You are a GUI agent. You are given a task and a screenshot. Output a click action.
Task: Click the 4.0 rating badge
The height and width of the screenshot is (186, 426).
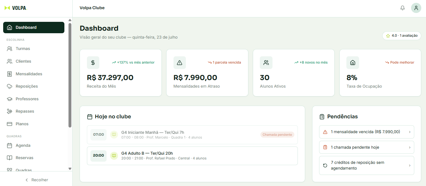402,36
